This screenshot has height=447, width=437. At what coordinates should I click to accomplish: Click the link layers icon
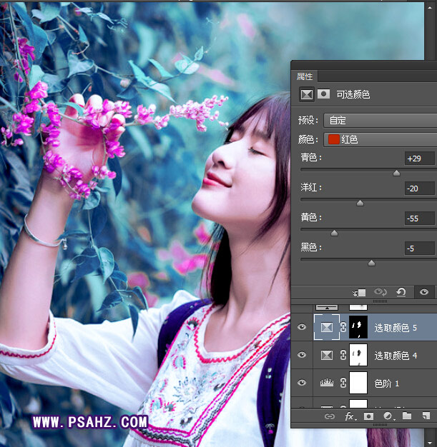click(330, 416)
